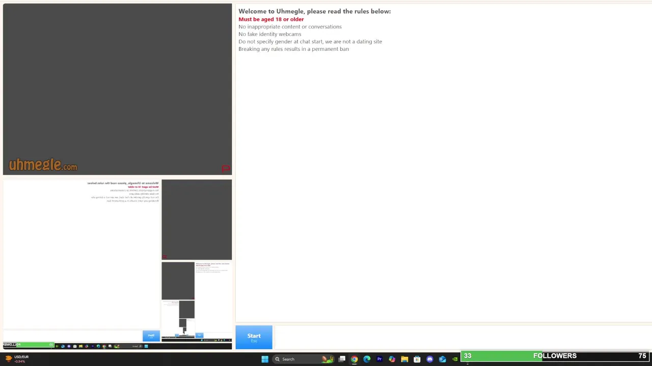This screenshot has width=652, height=366.
Task: Click "Do not specify gender at chat start" rule
Action: [x=310, y=42]
